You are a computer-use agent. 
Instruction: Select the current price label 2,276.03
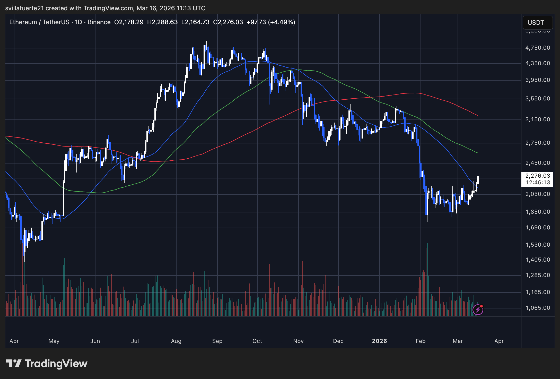(x=537, y=176)
